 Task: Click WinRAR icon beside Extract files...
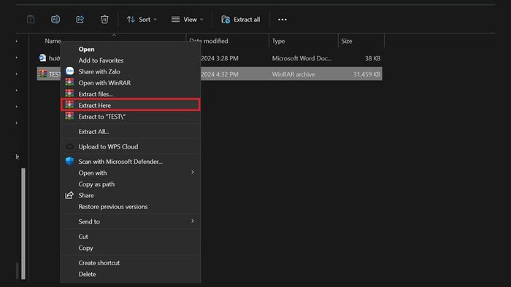(x=69, y=94)
